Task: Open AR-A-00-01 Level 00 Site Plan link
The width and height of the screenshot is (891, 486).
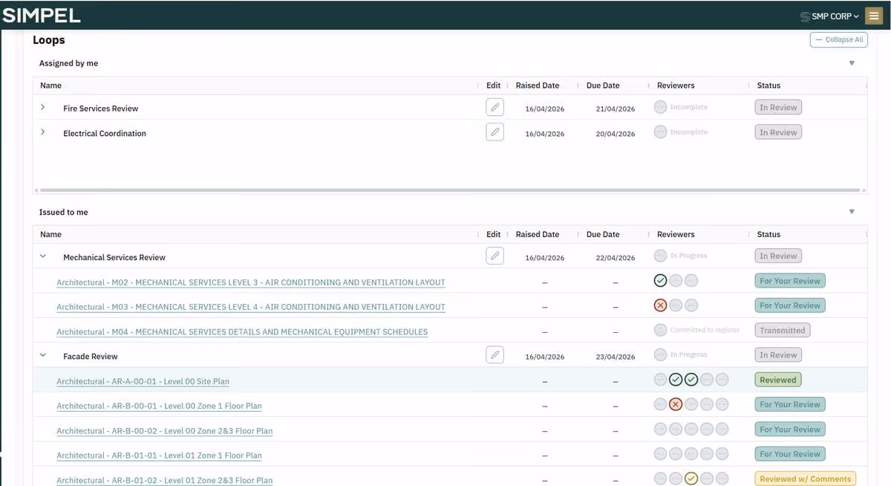Action: tap(143, 381)
